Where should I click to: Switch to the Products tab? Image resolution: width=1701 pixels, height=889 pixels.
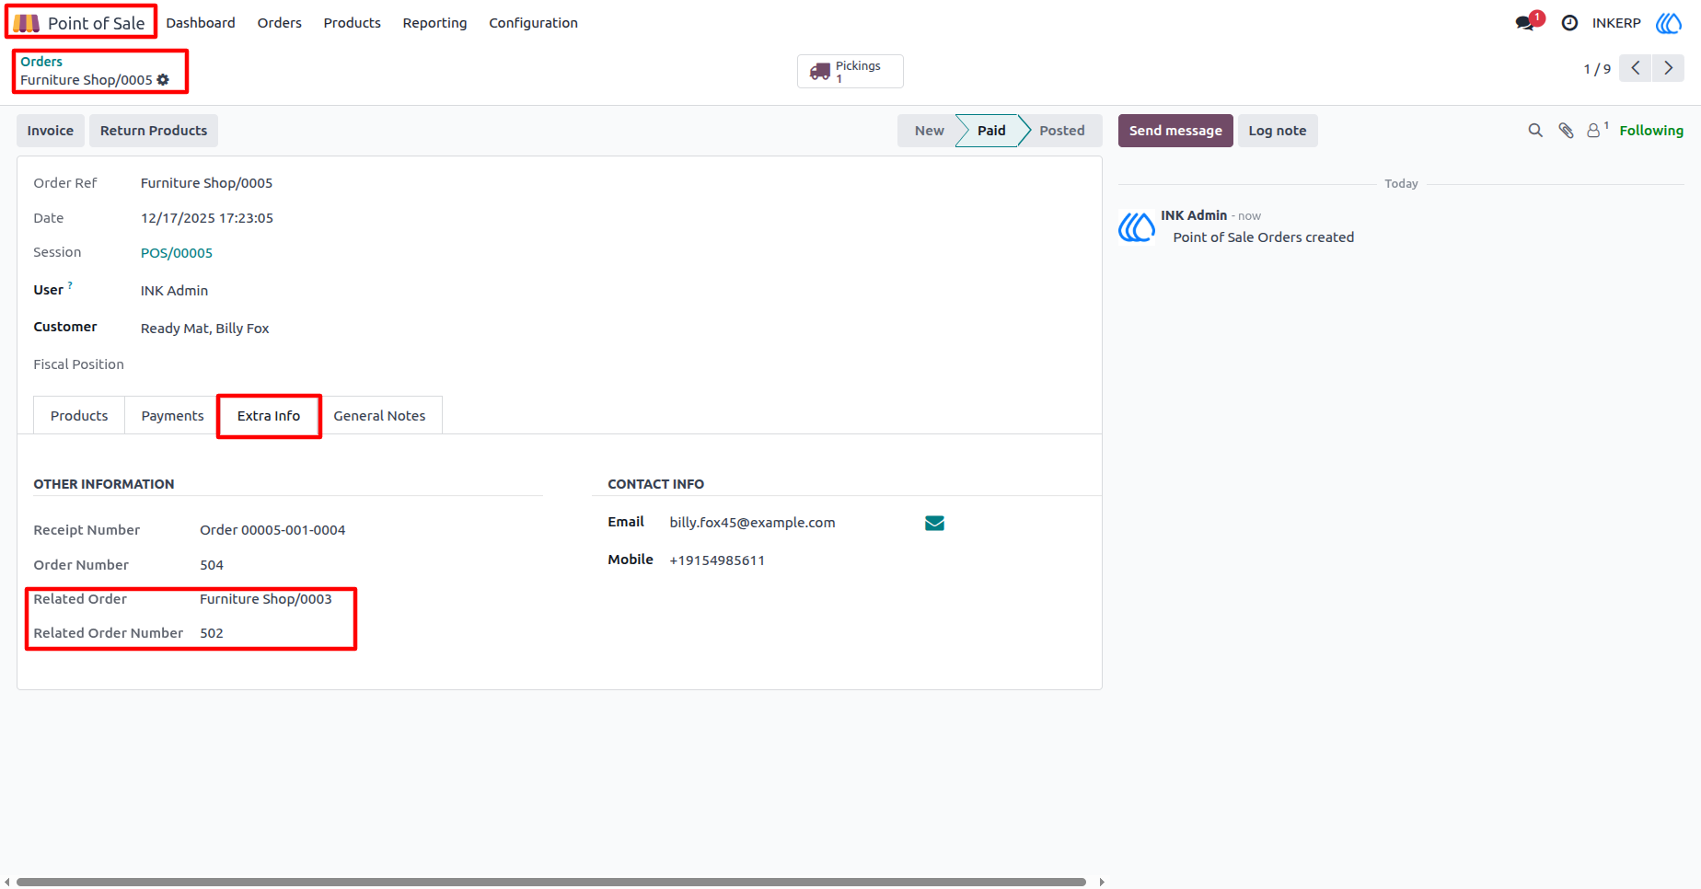pos(79,416)
